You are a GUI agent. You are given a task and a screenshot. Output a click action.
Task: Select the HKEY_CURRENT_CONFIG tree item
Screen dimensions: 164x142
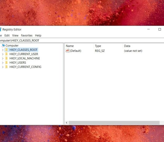[x=25, y=67]
